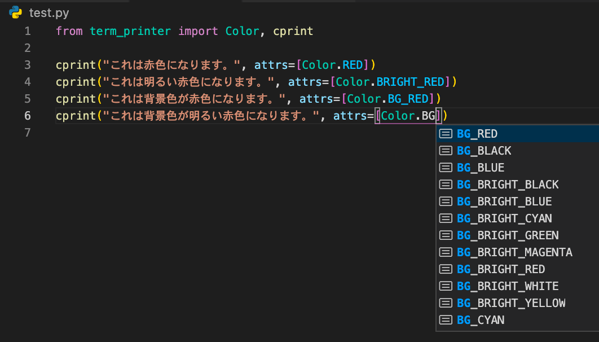Click the enum icon next to BG_BRIGHT_MAGENTA
This screenshot has width=599, height=342.
coord(446,252)
